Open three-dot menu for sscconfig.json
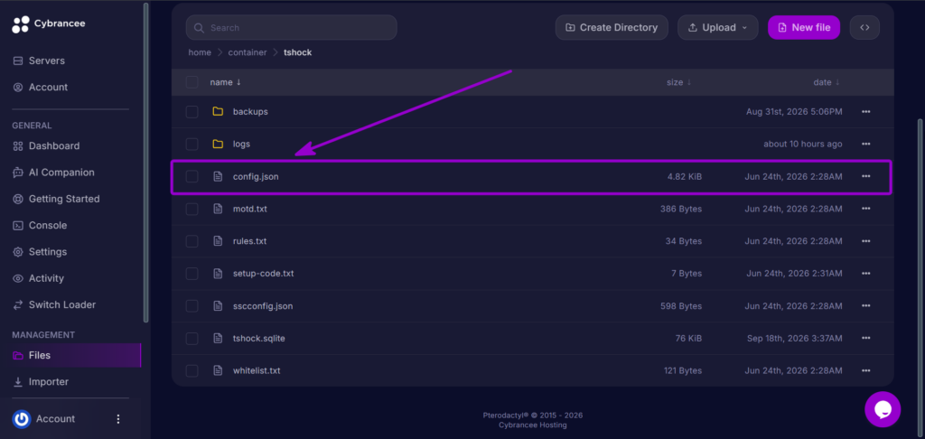This screenshot has height=439, width=925. 865,306
